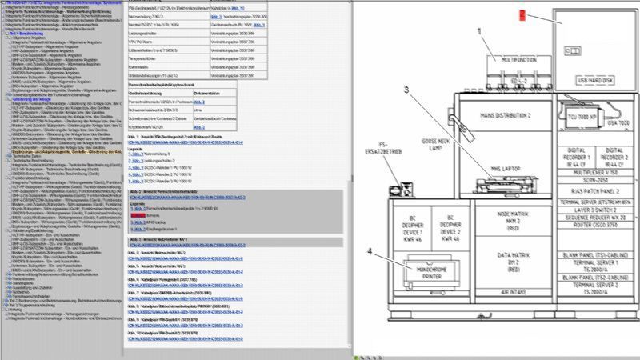
Task: Open ICN link under Abb. 9 Kabelplan FM-Gestell 1
Action: 186,326
